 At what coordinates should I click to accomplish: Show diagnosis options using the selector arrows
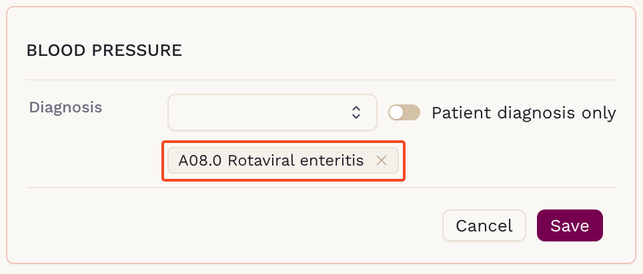(356, 112)
